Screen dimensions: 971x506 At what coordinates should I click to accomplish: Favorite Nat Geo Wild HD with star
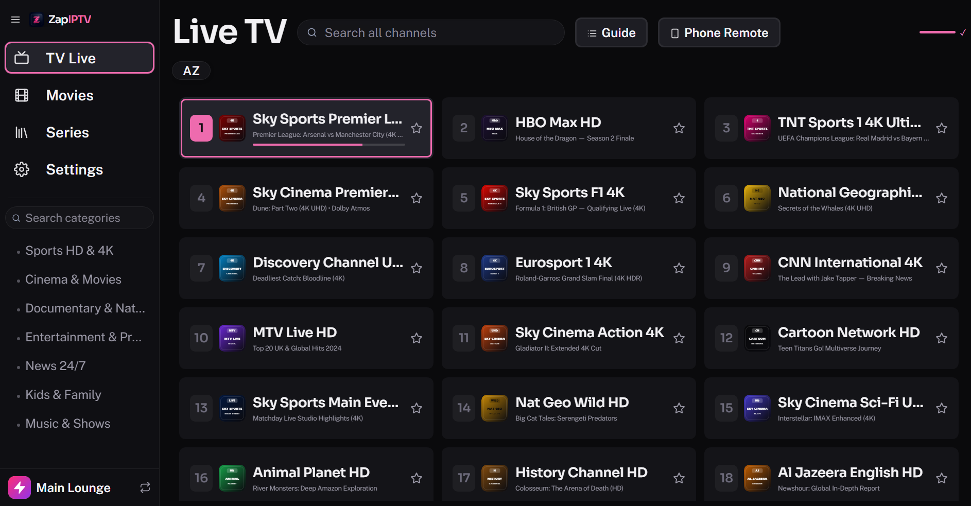point(679,408)
